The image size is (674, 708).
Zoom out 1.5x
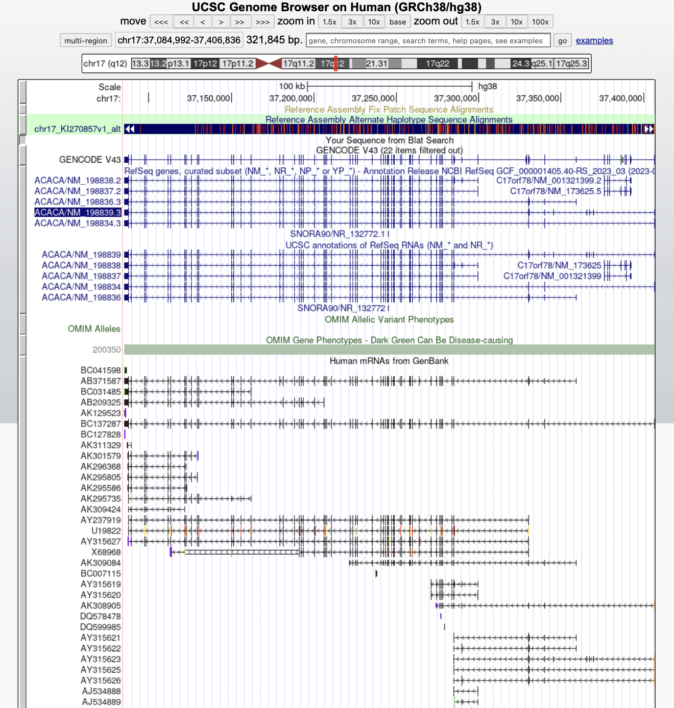pyautogui.click(x=472, y=22)
